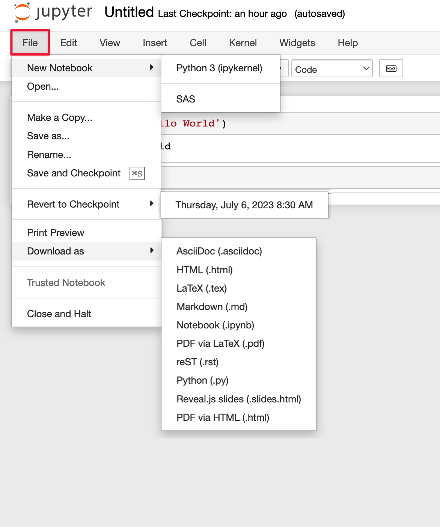440x527 pixels.
Task: Click into the code cell with 'World'
Action: point(300,123)
